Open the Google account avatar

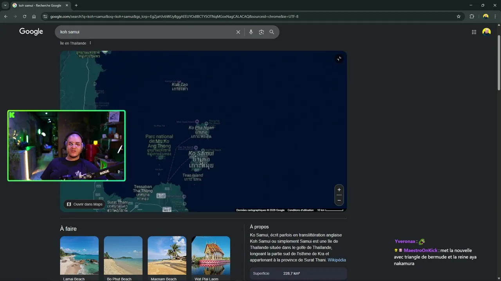coord(487,32)
